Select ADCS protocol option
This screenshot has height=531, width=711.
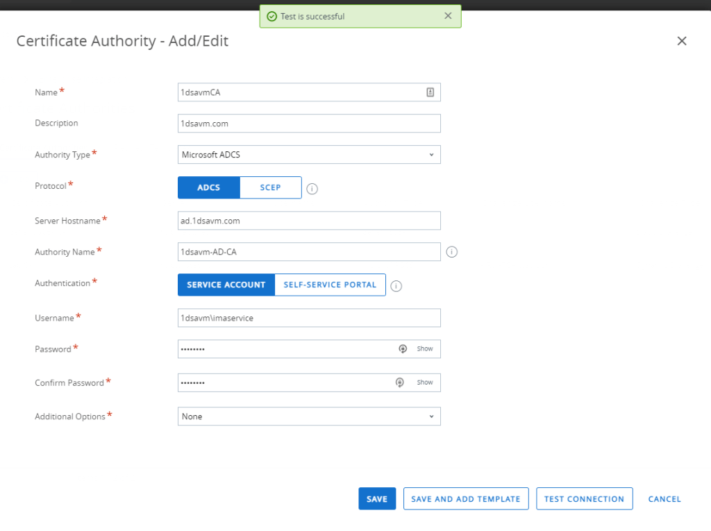208,188
